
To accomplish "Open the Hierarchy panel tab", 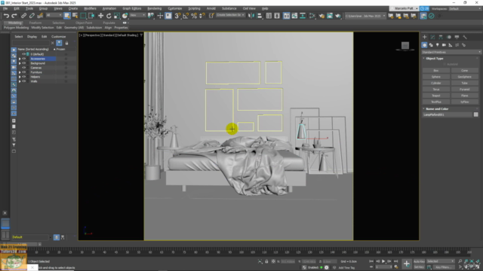I will pyautogui.click(x=441, y=37).
